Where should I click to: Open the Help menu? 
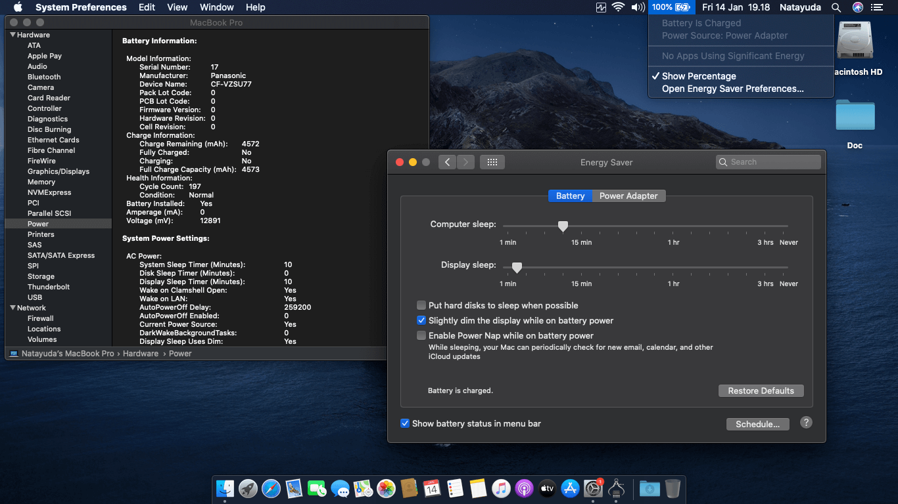pos(255,7)
